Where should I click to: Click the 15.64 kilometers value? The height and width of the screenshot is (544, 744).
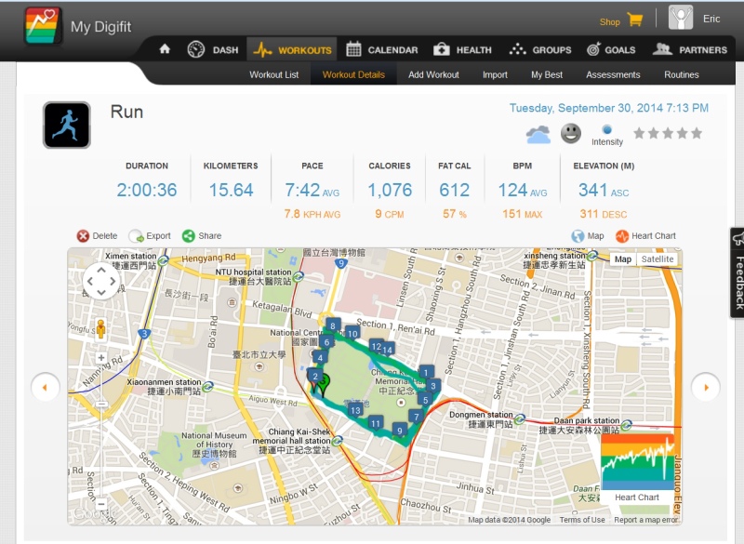coord(231,191)
